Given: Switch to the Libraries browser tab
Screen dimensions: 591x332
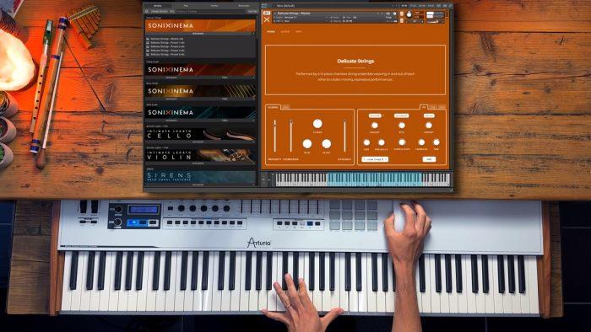Looking at the screenshot, I should click(x=158, y=6).
